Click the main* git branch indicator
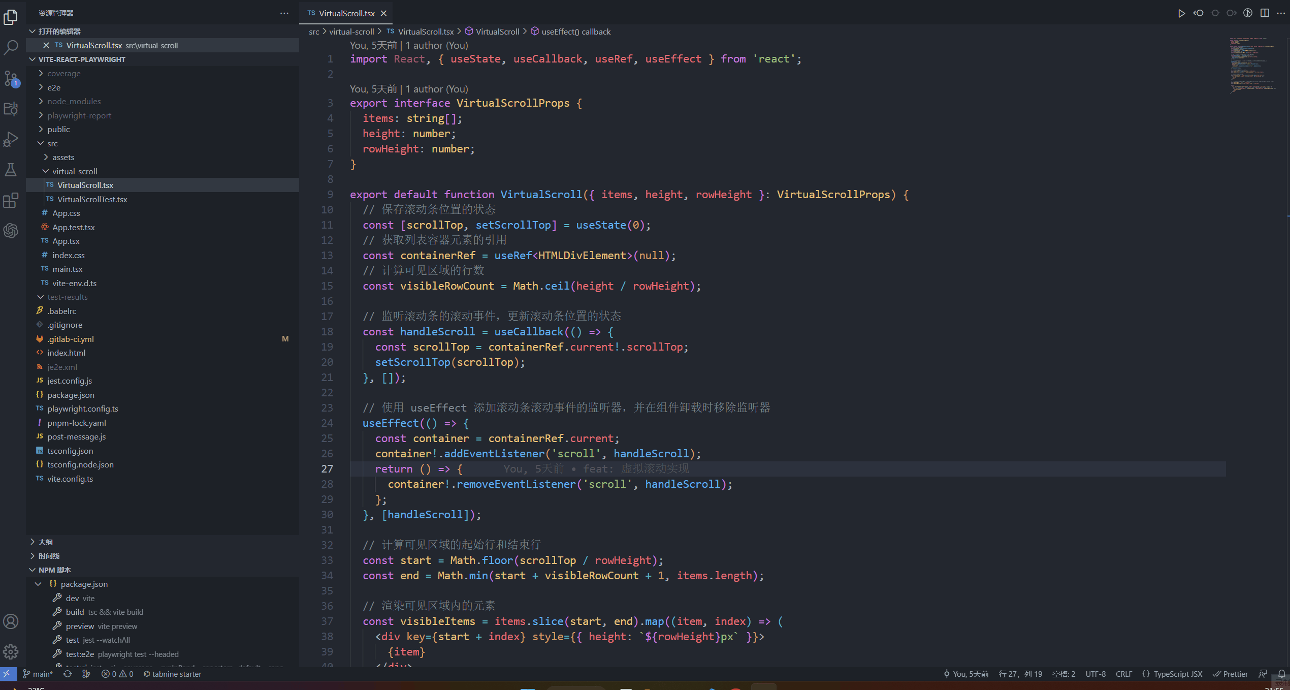Image resolution: width=1290 pixels, height=690 pixels. coord(38,674)
